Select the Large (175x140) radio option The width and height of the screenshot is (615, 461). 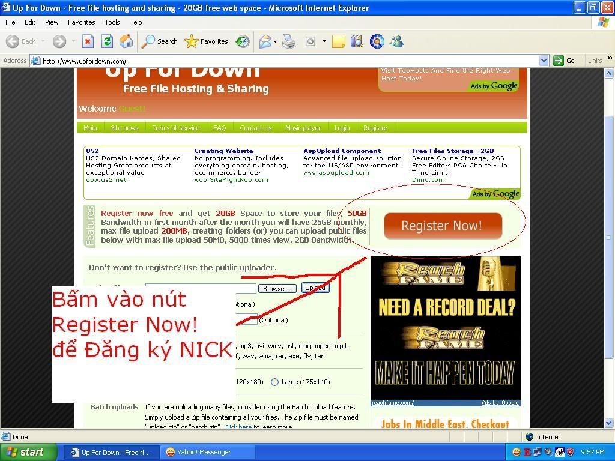point(275,382)
